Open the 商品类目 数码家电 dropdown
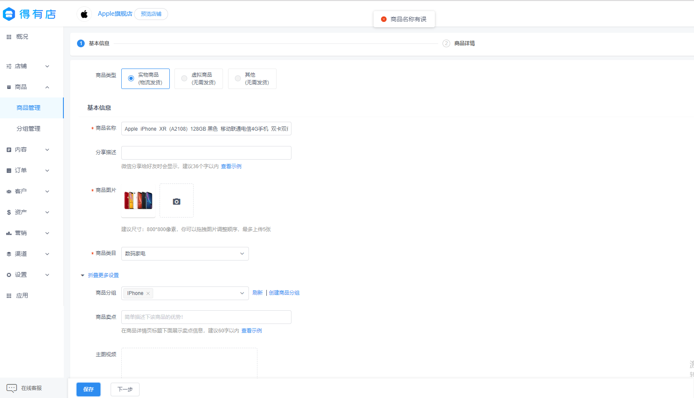This screenshot has height=398, width=694. pyautogui.click(x=185, y=254)
